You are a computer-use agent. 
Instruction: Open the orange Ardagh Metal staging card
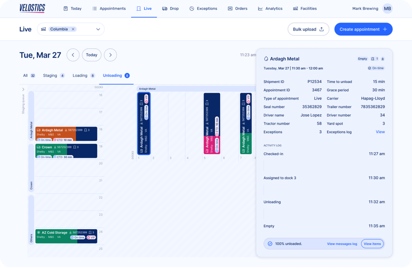pyautogui.click(x=66, y=134)
